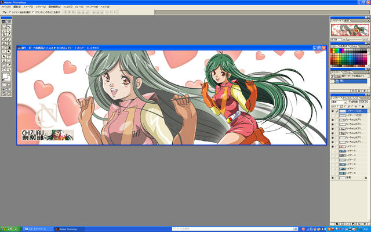
Task: Pick a red swatch in Swatches panel
Action: (x=333, y=50)
